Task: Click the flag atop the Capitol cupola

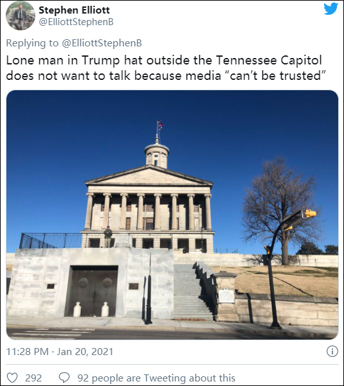Action: 159,125
